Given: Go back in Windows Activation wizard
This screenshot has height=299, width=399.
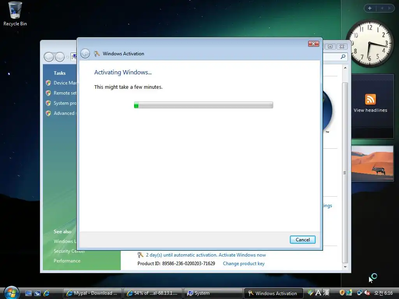Looking at the screenshot, I should [85, 53].
